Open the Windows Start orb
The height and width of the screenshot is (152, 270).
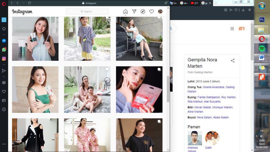click(x=262, y=6)
